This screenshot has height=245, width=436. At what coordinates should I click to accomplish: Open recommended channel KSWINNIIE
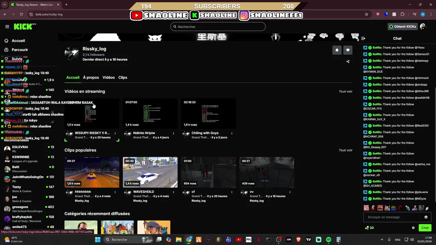tap(29, 159)
